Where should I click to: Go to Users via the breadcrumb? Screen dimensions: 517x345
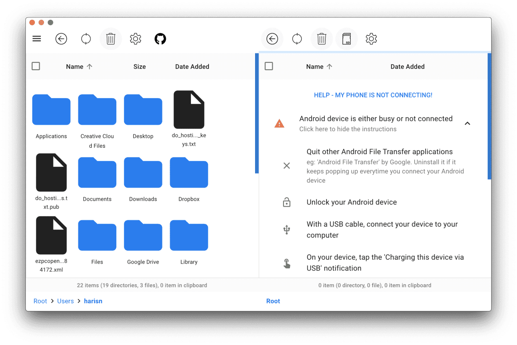click(x=65, y=301)
